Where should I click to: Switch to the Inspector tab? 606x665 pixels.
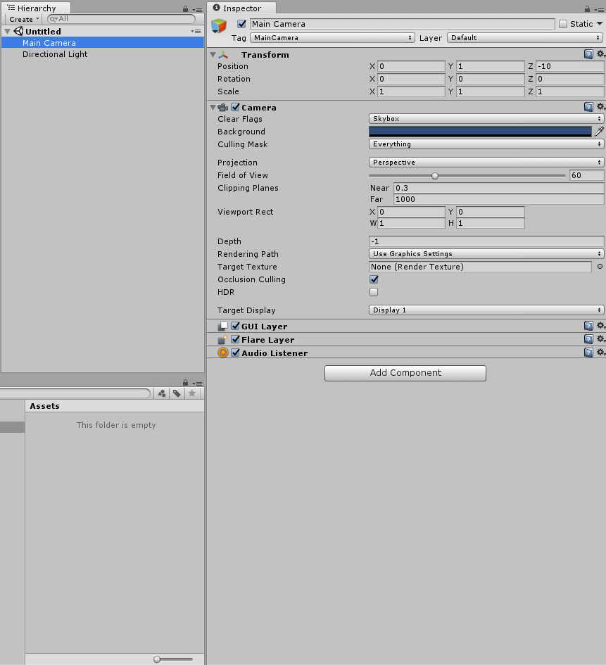tap(241, 8)
